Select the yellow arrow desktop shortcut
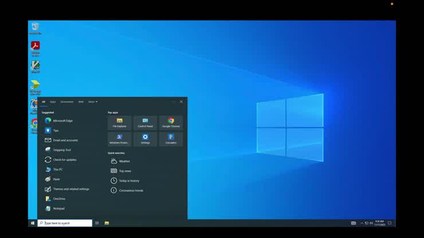The image size is (424, 238). click(x=36, y=88)
